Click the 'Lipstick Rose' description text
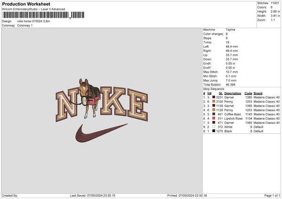 tap(234, 119)
